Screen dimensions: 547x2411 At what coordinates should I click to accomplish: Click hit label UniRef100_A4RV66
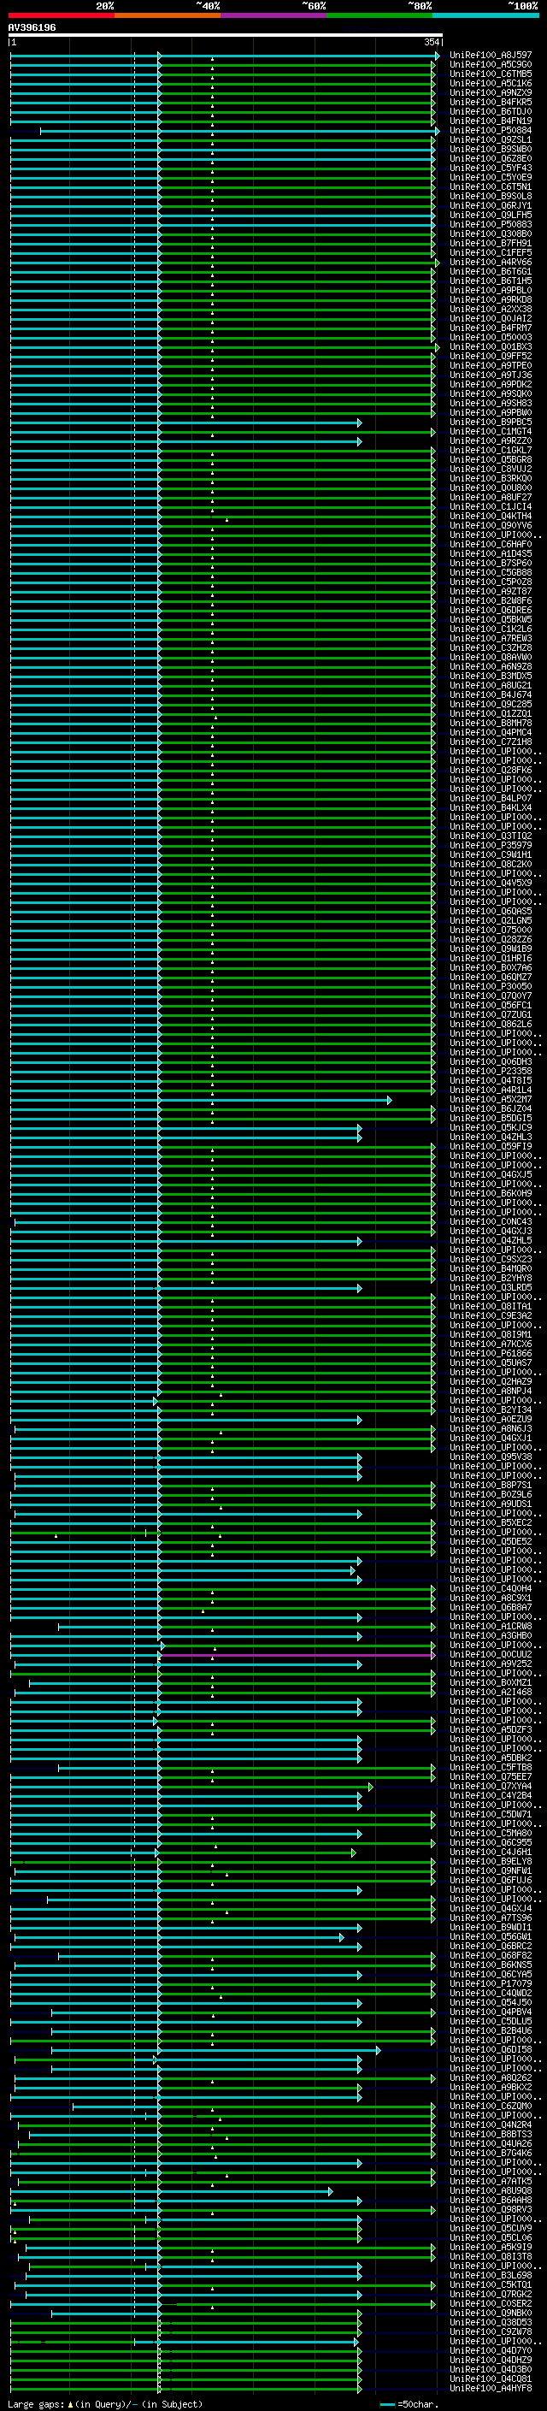coord(491,262)
